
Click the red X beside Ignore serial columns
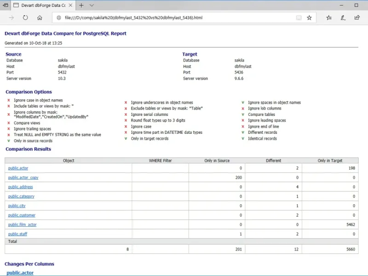(126, 115)
